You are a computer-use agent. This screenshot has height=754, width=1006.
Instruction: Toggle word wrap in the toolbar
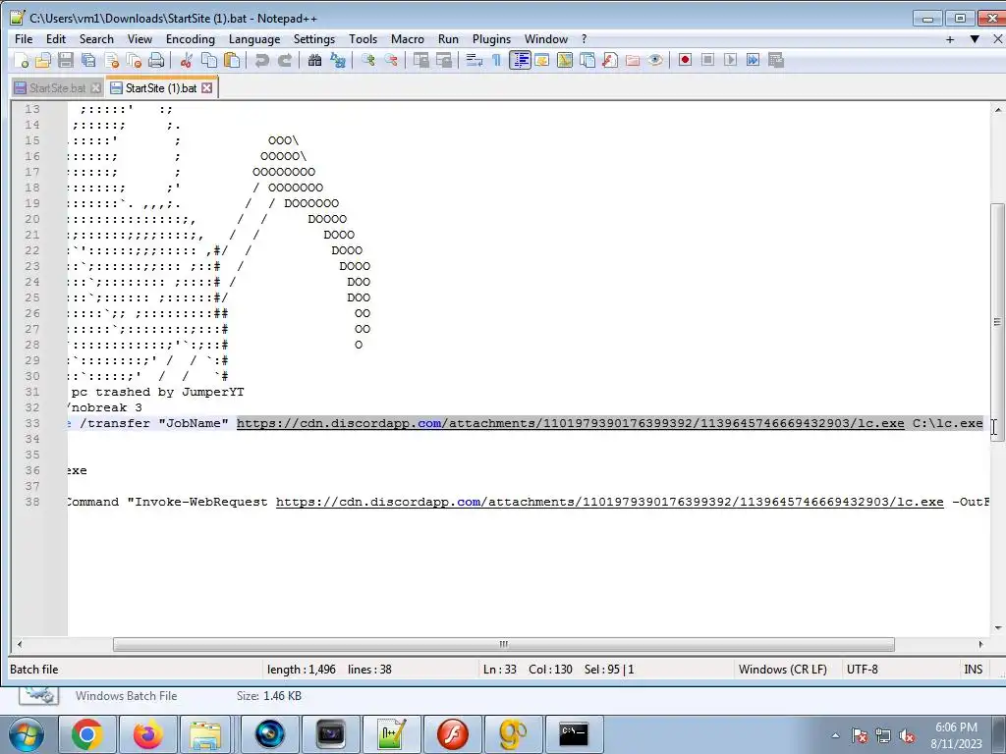click(x=475, y=60)
